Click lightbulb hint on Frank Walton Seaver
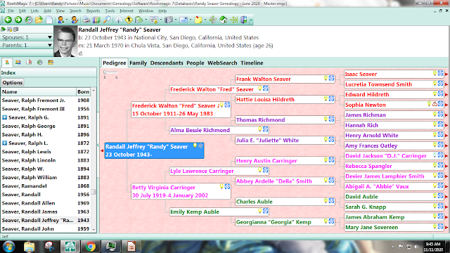 click(326, 78)
